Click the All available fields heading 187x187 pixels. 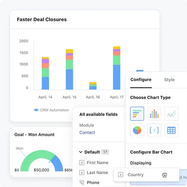[99, 114]
